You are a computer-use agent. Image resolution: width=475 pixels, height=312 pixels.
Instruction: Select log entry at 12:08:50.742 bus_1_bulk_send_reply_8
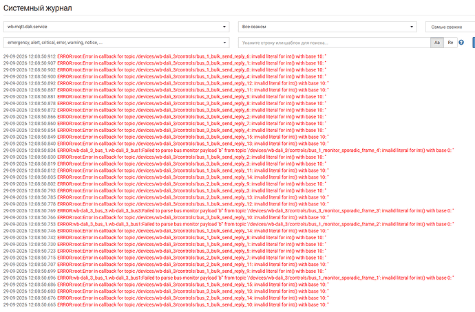pos(165,238)
